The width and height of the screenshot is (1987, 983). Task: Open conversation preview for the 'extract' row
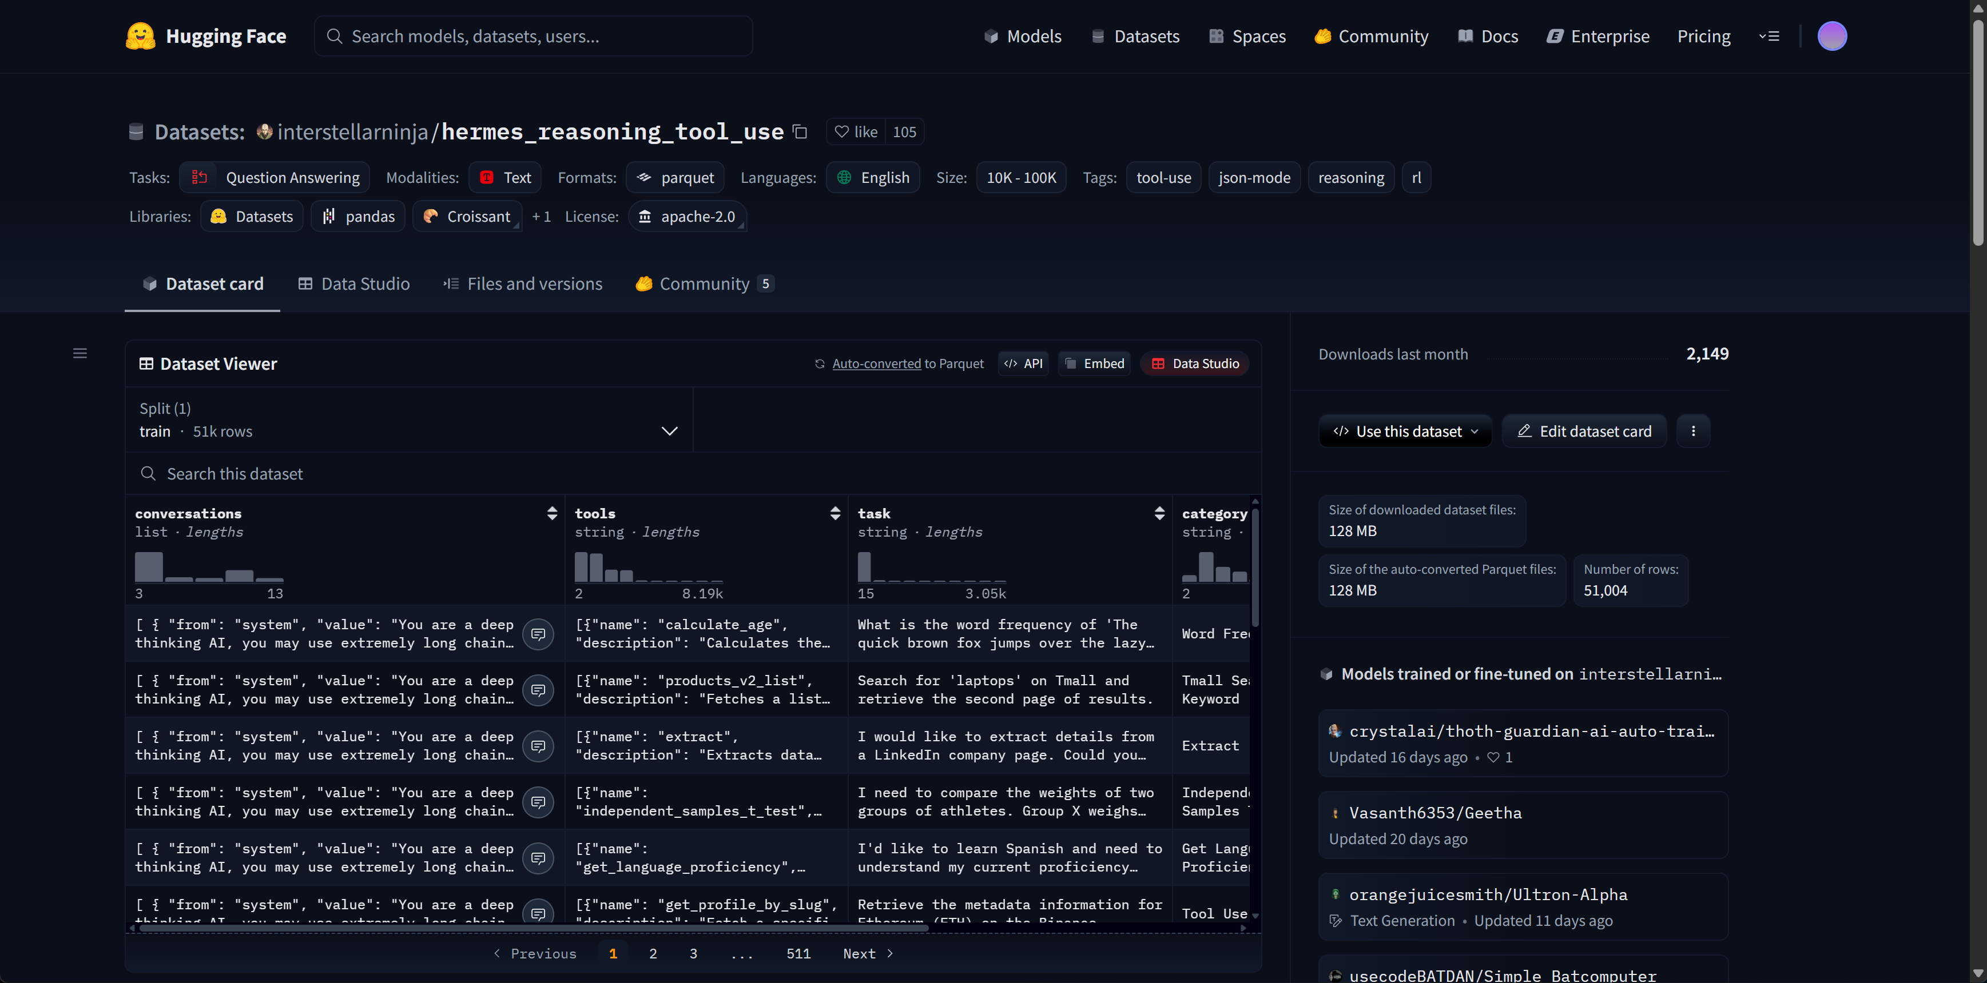pyautogui.click(x=538, y=746)
